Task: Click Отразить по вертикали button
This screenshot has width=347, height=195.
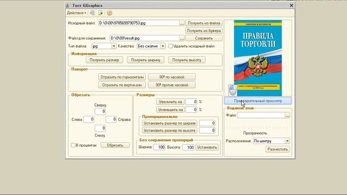Action: tap(122, 85)
